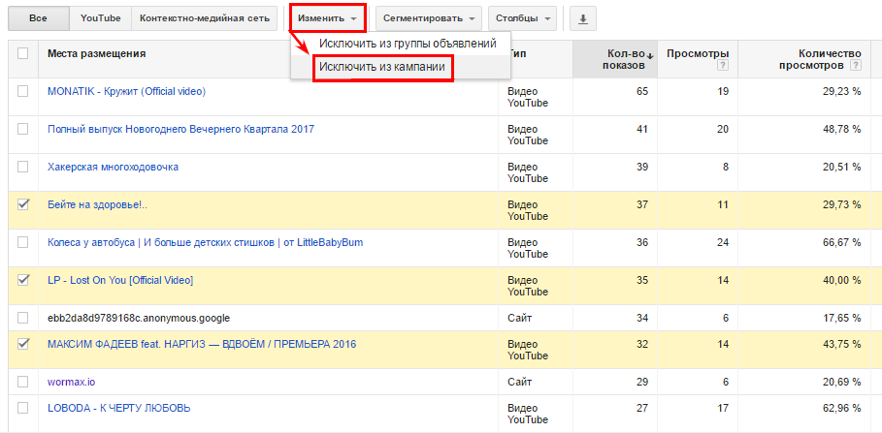The height and width of the screenshot is (433, 882).
Task: Click the 43,75 % view rate cell
Action: 841,344
